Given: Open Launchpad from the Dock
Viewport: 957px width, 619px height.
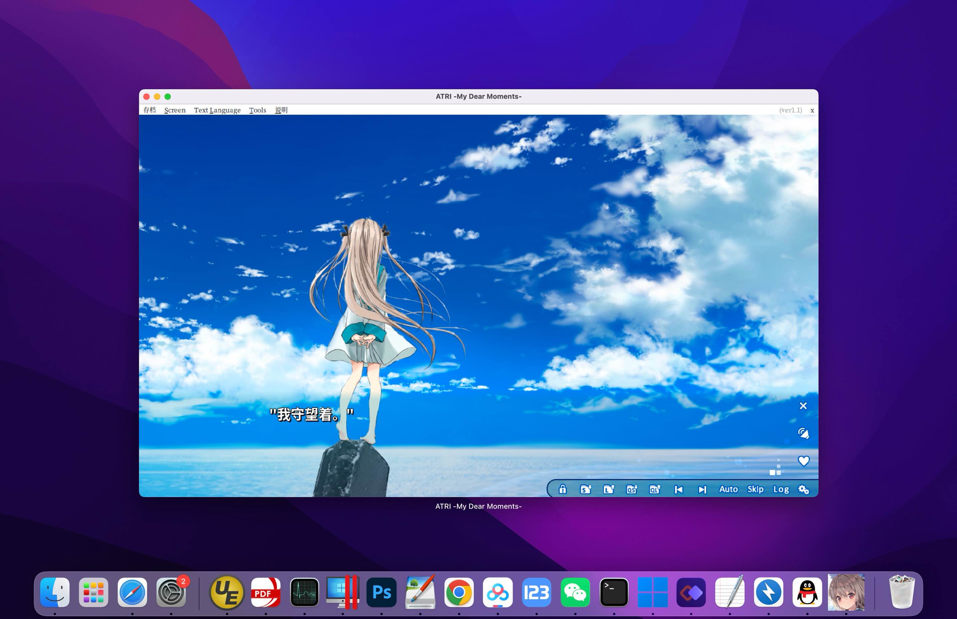Looking at the screenshot, I should point(94,592).
